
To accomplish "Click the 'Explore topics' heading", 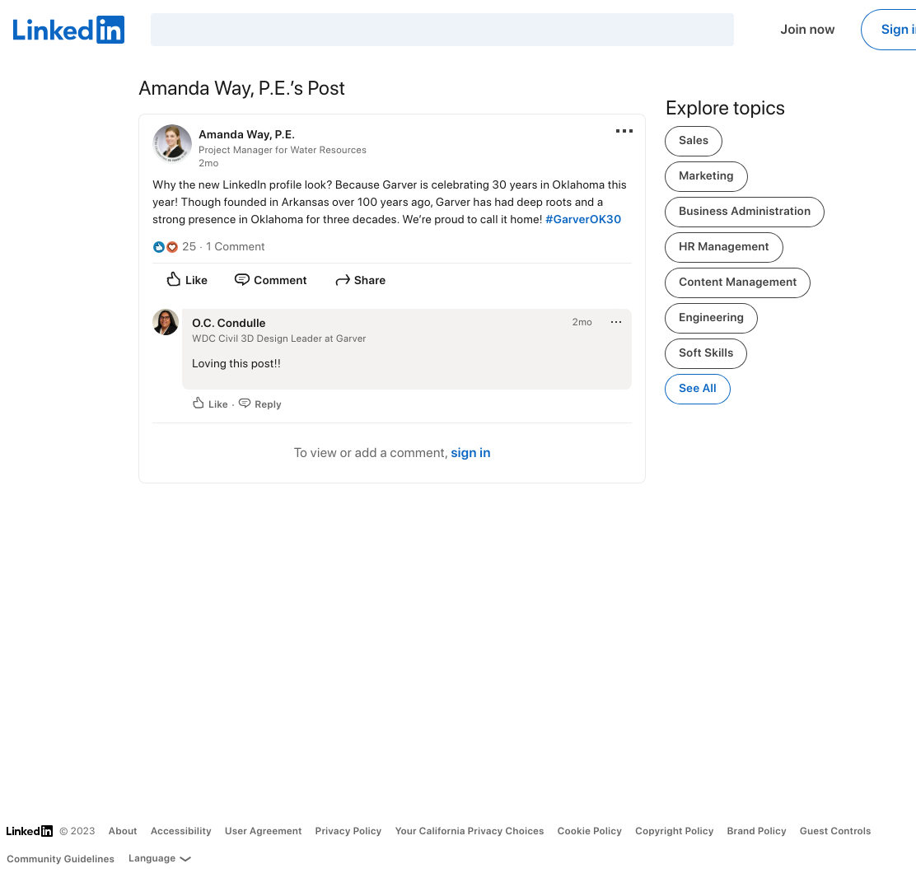I will (725, 108).
